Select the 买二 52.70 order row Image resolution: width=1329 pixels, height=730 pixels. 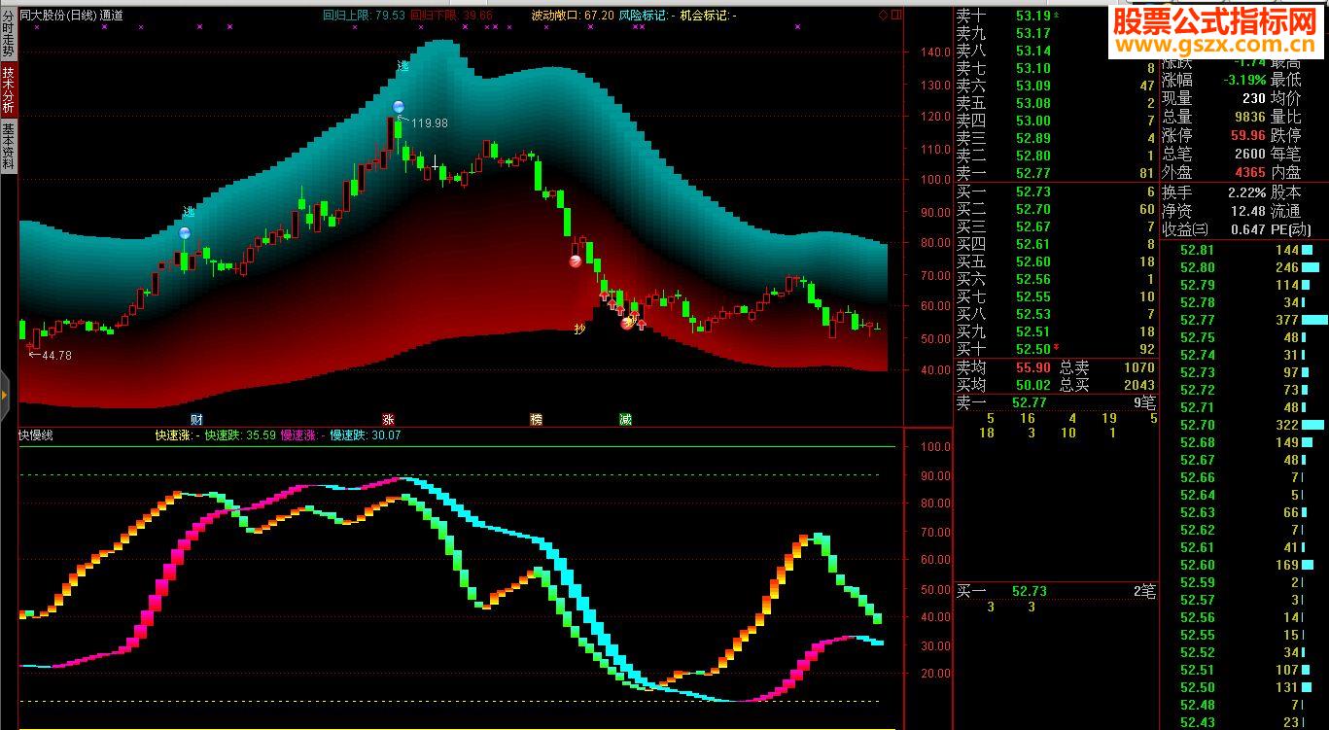click(1055, 209)
